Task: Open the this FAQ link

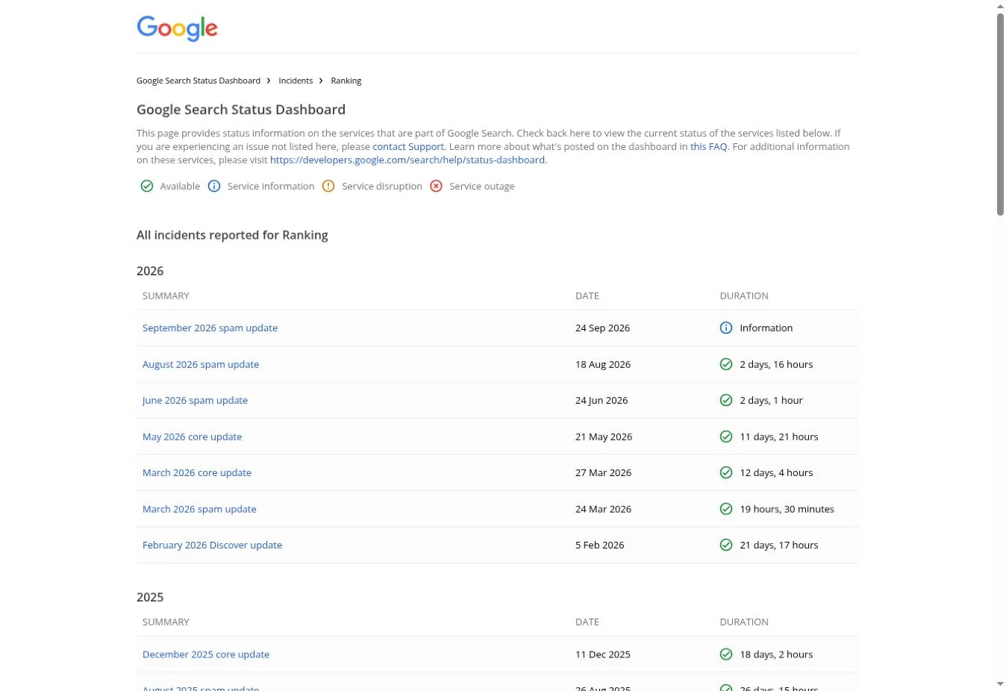Action: pos(708,146)
